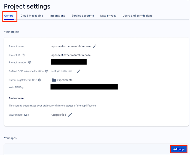190x155 pixels.
Task: Click the Environment section heading
Action: (x=17, y=98)
